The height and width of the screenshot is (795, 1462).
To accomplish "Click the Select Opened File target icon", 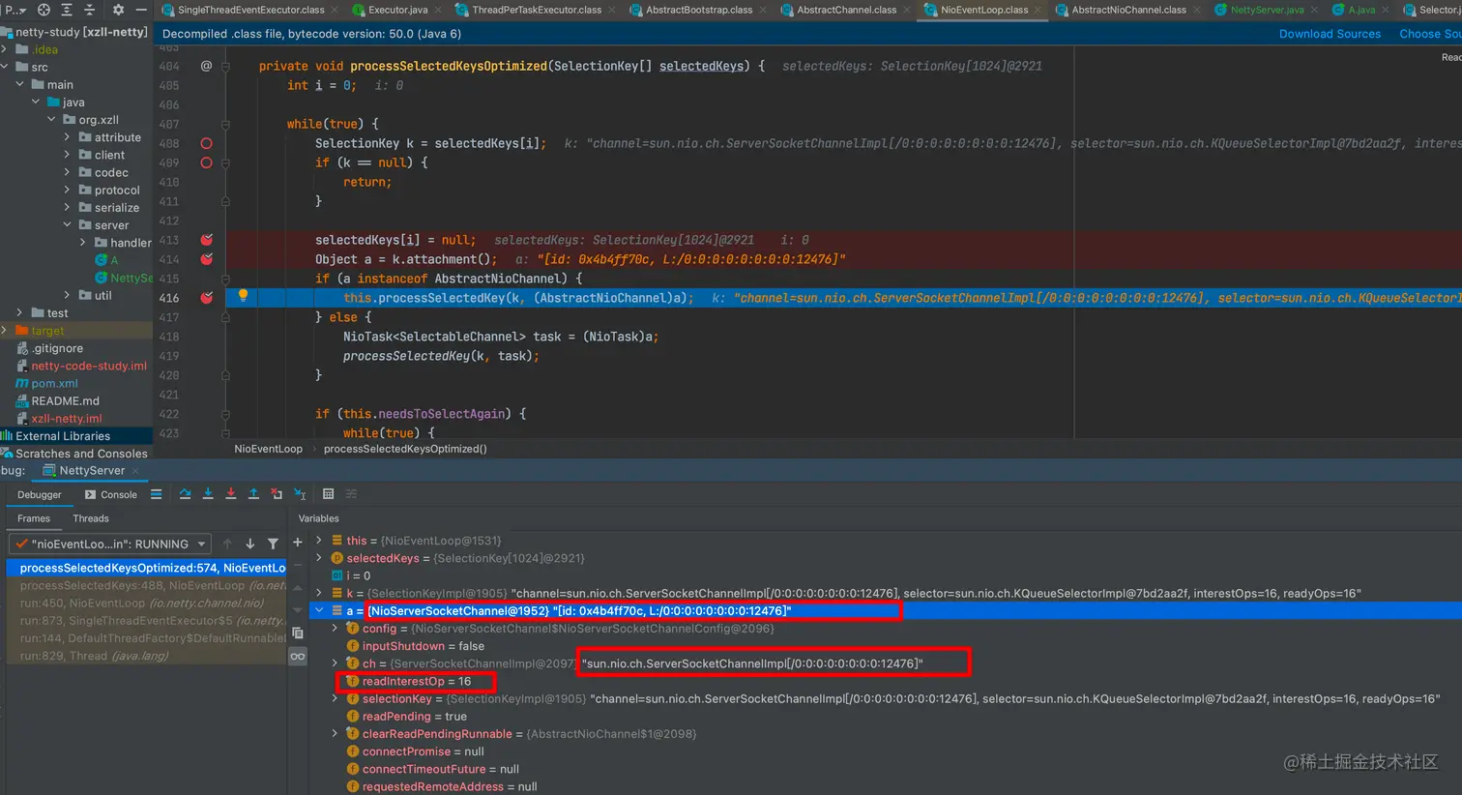I will 44,10.
